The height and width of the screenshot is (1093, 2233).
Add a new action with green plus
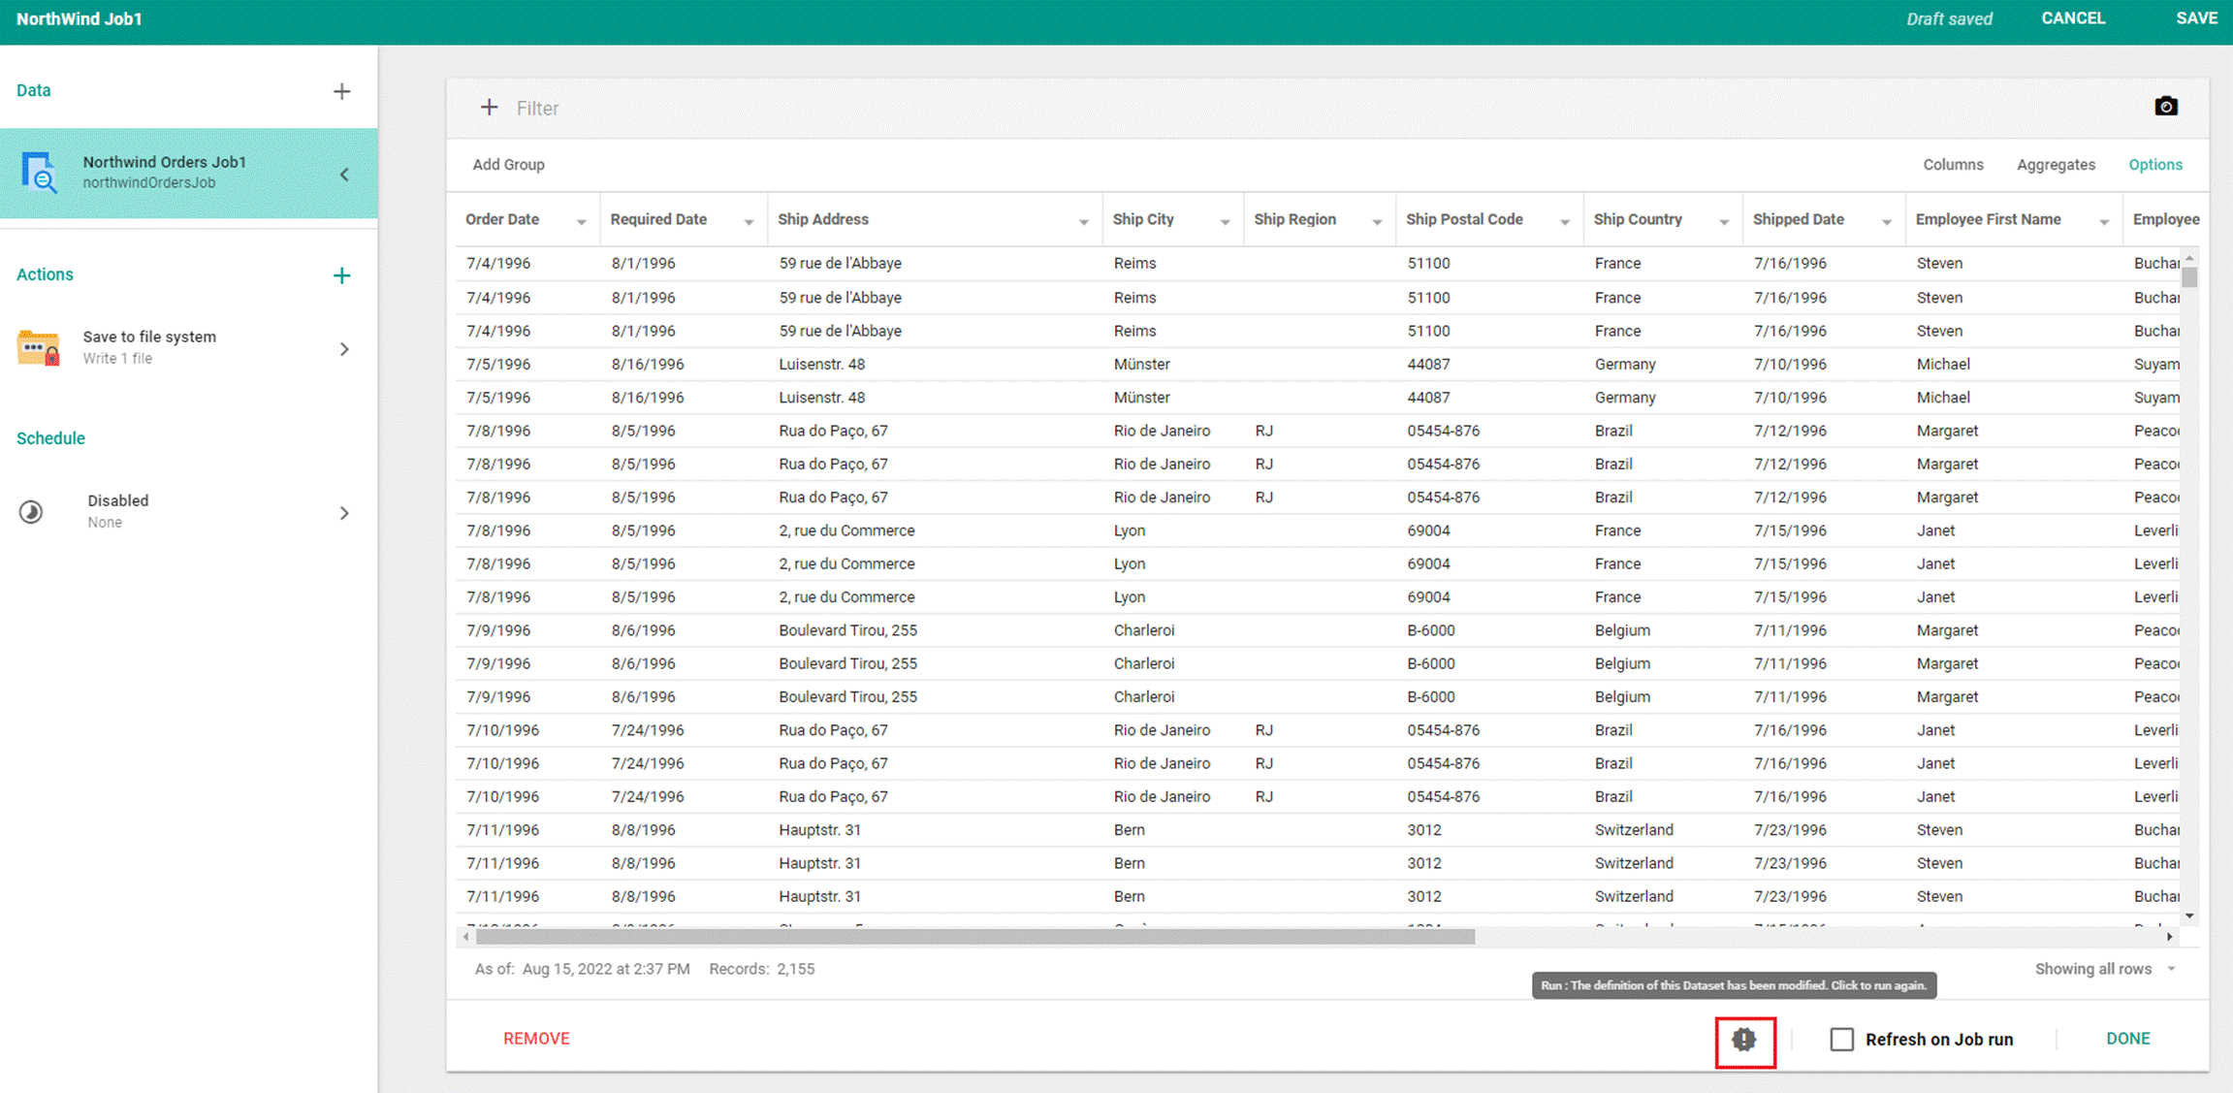pyautogui.click(x=341, y=275)
